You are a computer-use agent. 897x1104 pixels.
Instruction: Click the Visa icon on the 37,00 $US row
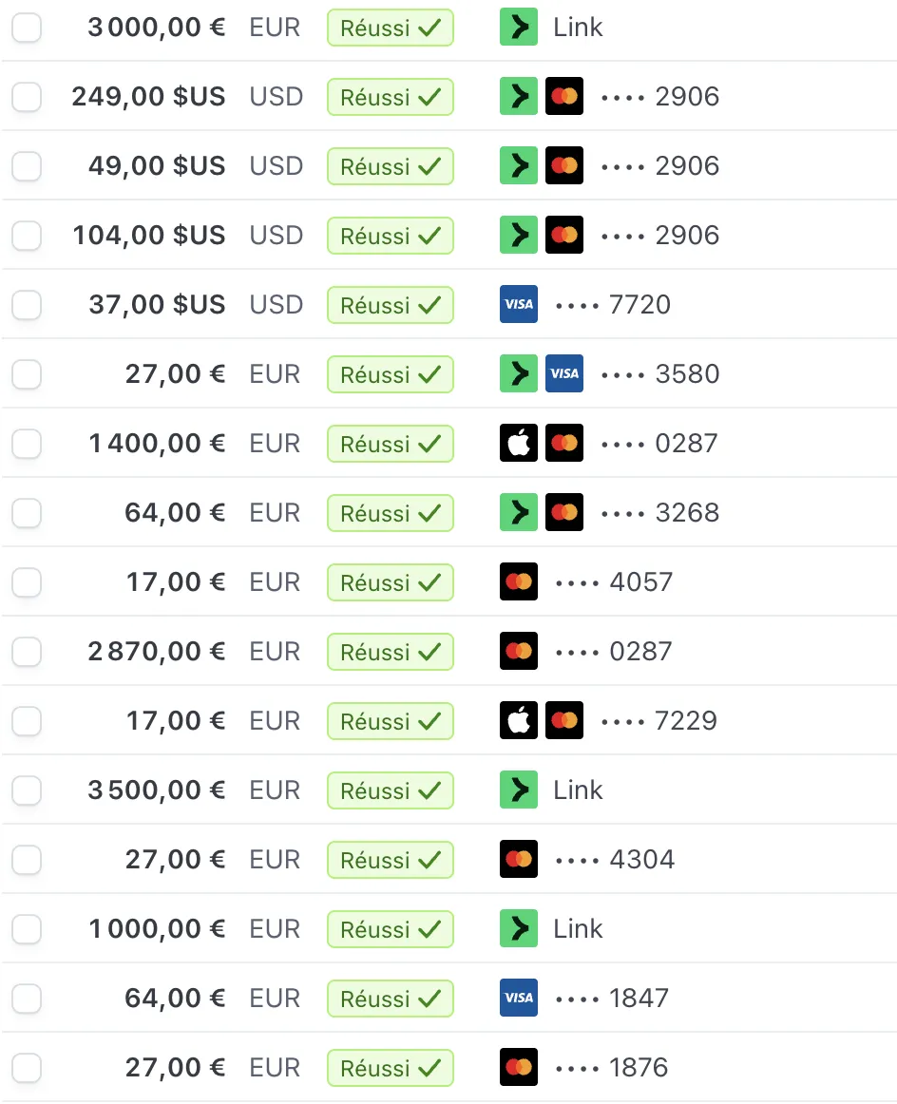tap(519, 304)
